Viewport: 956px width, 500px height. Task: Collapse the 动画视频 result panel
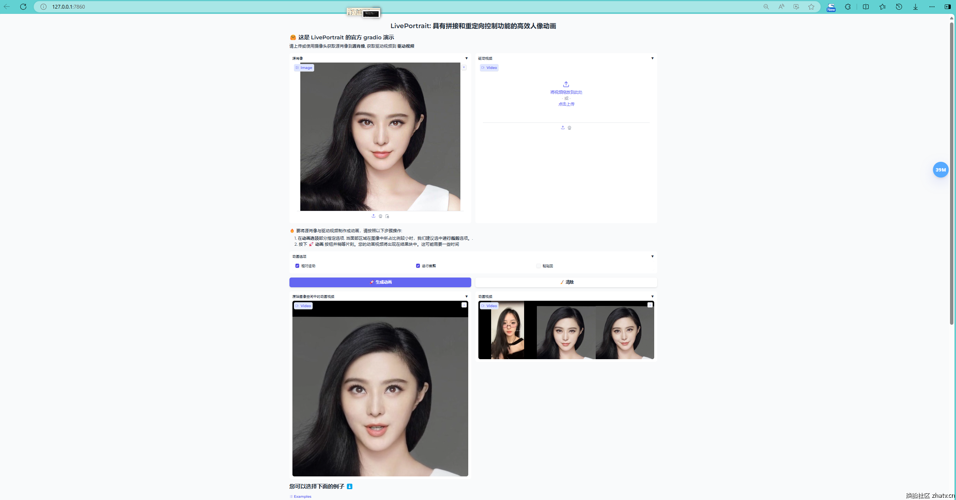[x=652, y=297]
